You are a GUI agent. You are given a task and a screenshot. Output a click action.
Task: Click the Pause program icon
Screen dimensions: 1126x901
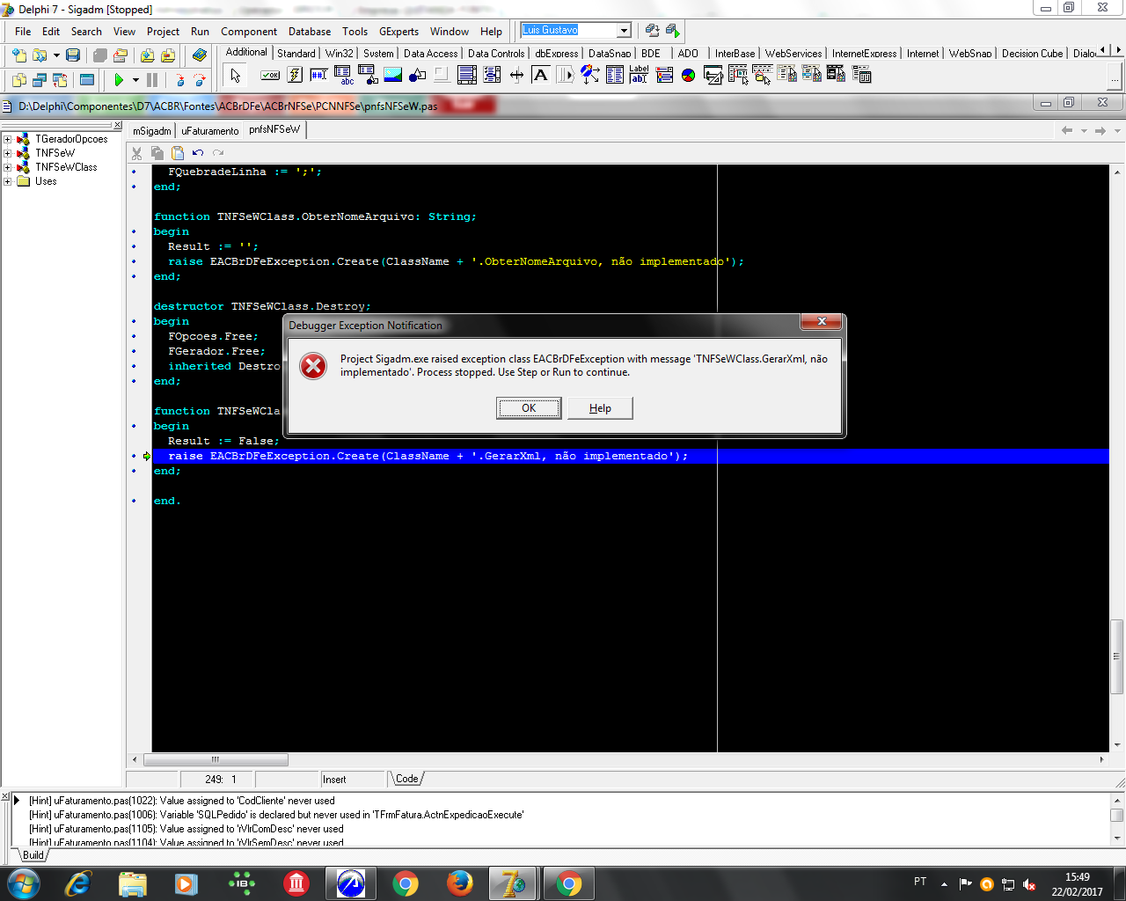click(152, 80)
